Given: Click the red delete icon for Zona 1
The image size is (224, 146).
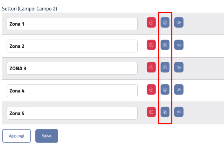Looking at the screenshot, I should pos(151,23).
